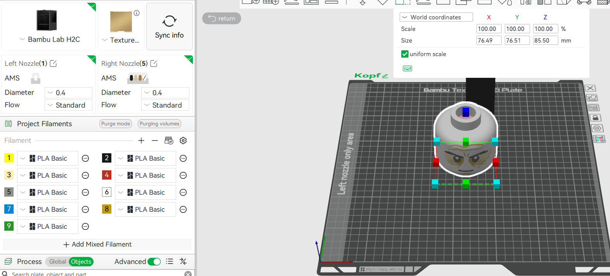The height and width of the screenshot is (276, 610).
Task: Click blue color swatch of filament 7
Action: pos(9,209)
